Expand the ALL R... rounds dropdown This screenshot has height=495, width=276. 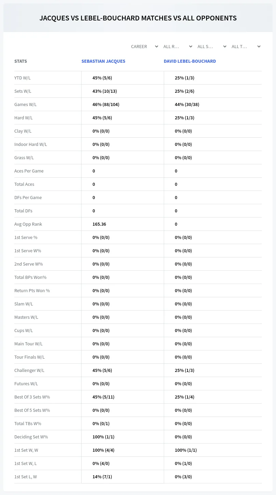tap(178, 46)
